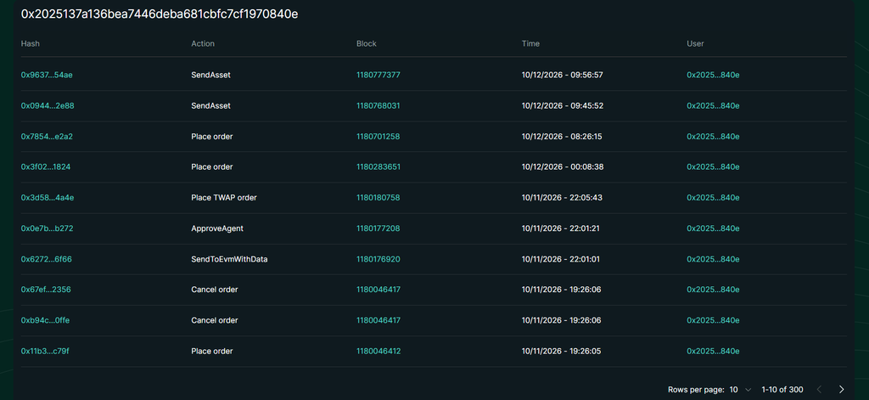Click timestamp 10/11/2026 - 22:01:21
Viewport: 869px width, 400px height.
point(562,228)
